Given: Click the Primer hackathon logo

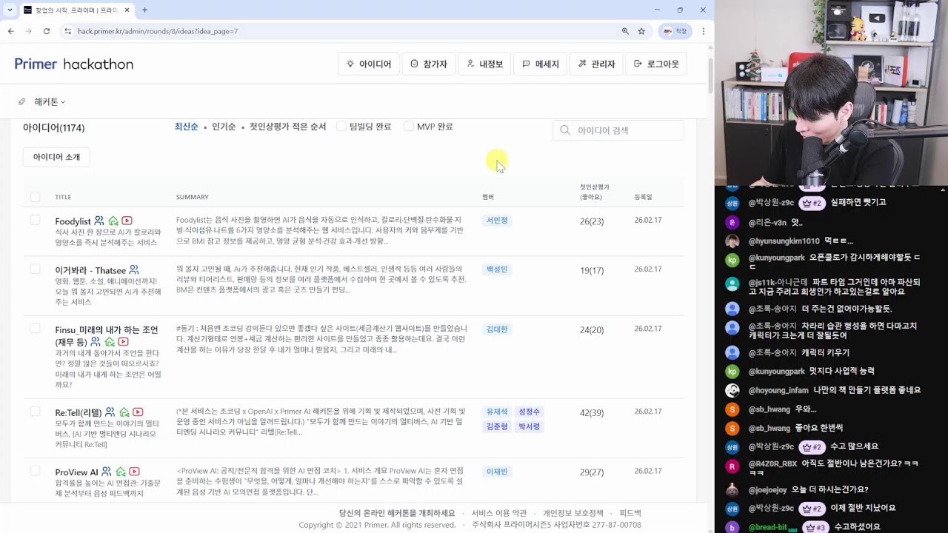Looking at the screenshot, I should click(x=74, y=64).
